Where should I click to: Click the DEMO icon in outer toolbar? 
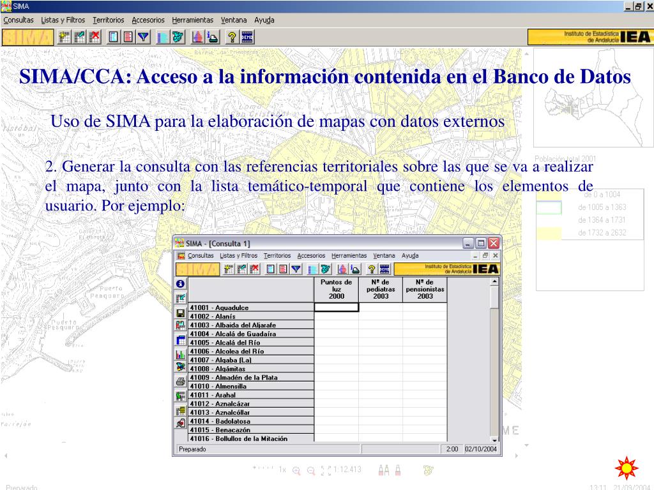pos(247,37)
